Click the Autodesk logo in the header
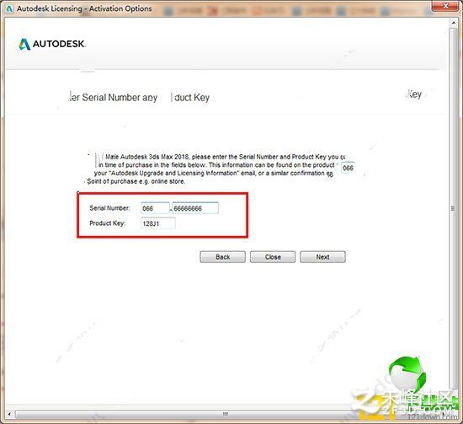The width and height of the screenshot is (463, 424). 52,44
